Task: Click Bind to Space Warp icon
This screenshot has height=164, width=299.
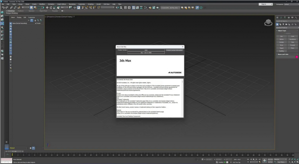Action: pos(19,8)
